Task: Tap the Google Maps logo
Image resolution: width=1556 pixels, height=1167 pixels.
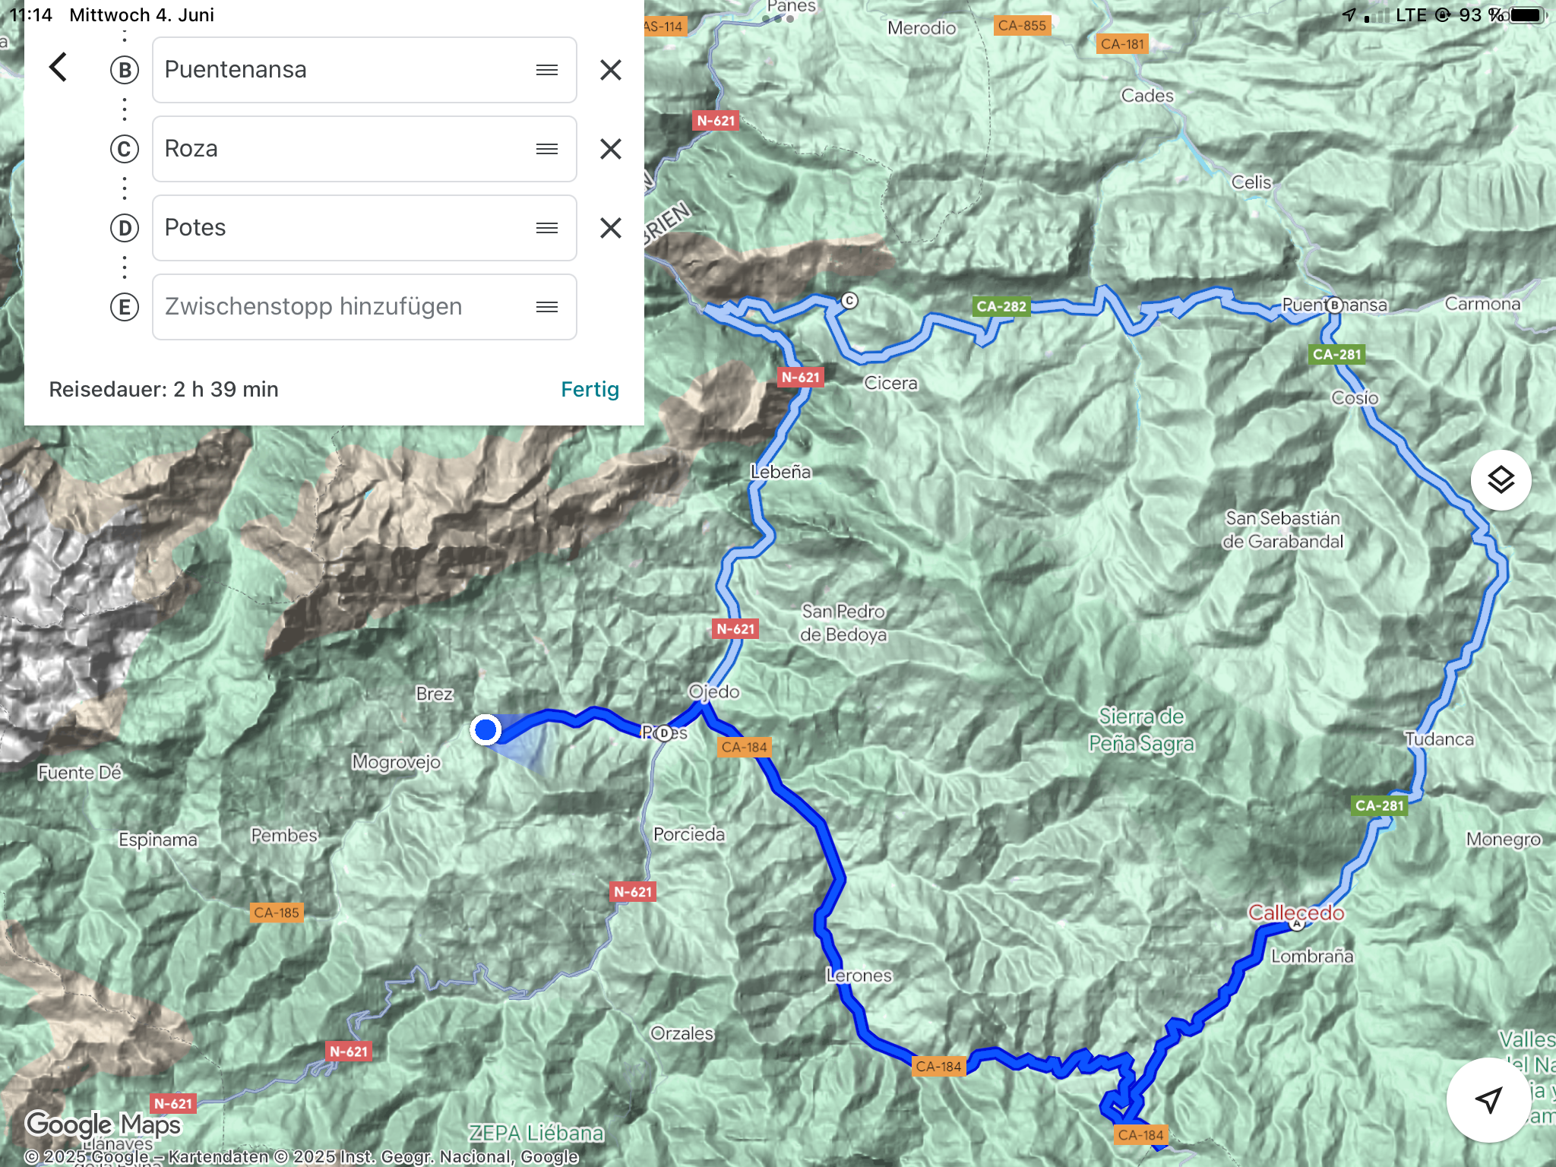Action: 103,1124
